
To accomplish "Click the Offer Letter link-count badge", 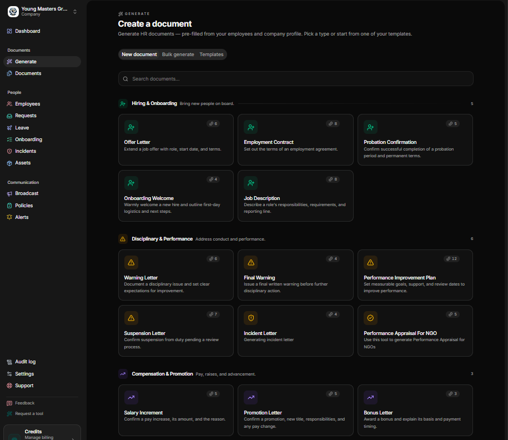I will [x=214, y=123].
